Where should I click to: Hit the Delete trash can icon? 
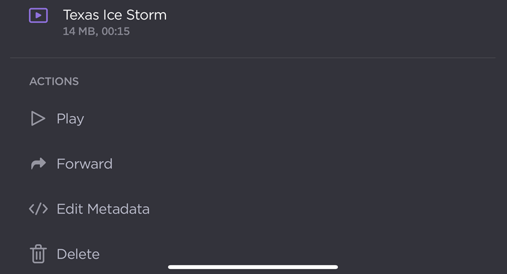point(38,254)
